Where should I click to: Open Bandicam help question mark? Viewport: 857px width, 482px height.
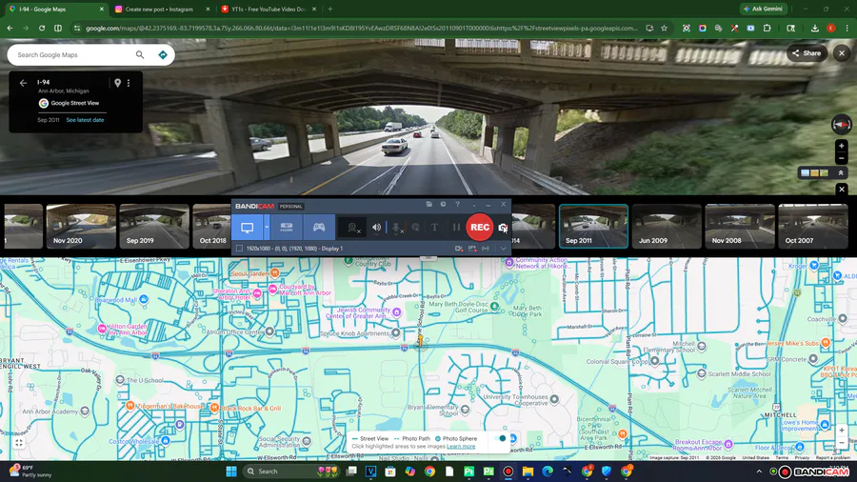pos(457,205)
